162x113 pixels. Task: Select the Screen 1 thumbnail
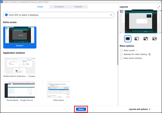tap(20, 37)
